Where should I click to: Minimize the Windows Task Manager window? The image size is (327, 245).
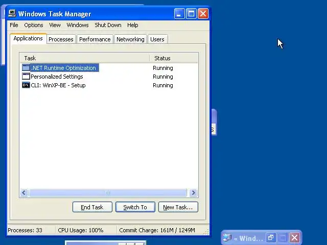[179, 14]
